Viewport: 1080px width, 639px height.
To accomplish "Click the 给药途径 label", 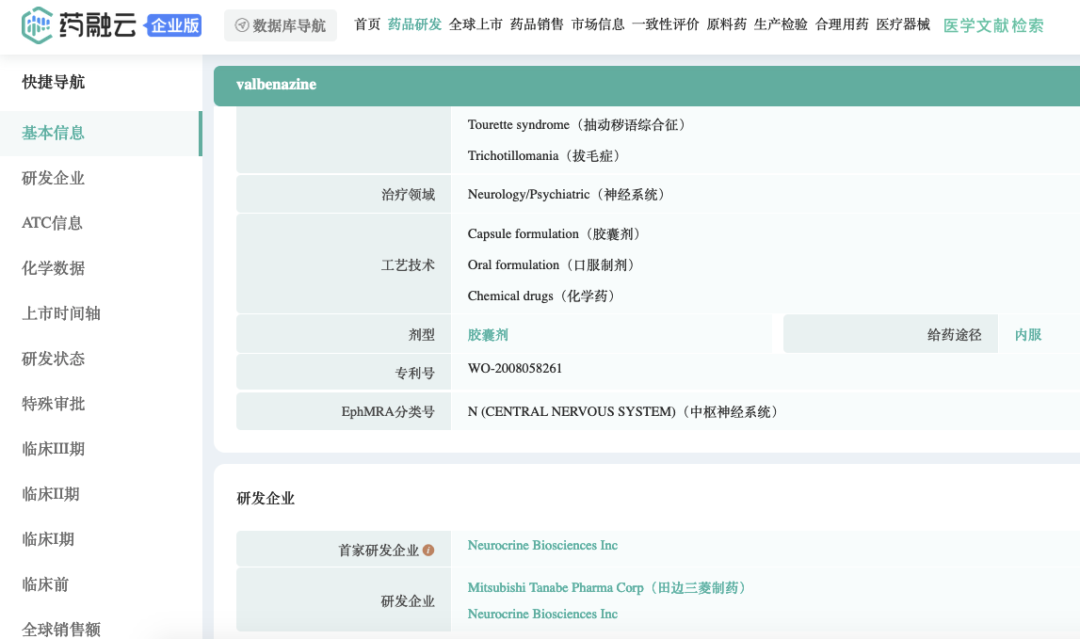I will (x=954, y=335).
